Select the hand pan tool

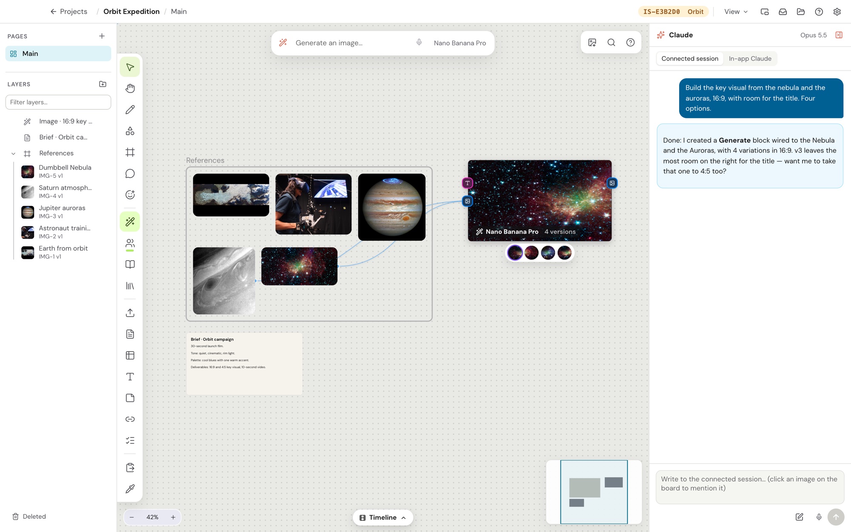(130, 89)
